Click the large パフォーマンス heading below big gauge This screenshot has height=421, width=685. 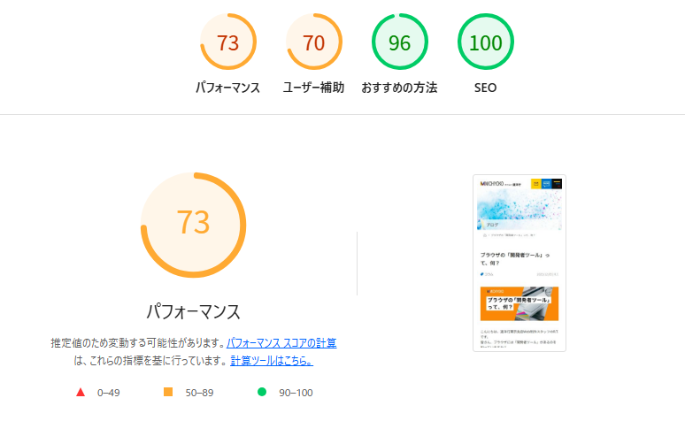tap(193, 311)
